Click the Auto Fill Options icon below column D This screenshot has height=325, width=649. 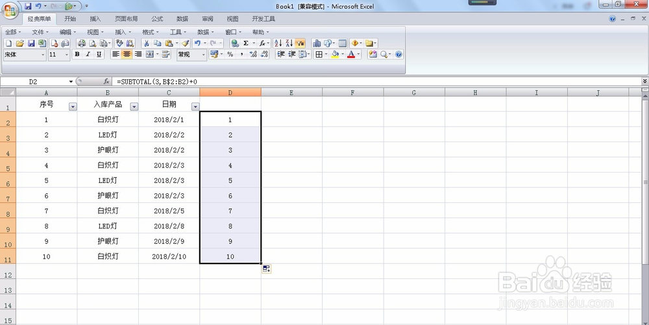pos(267,269)
